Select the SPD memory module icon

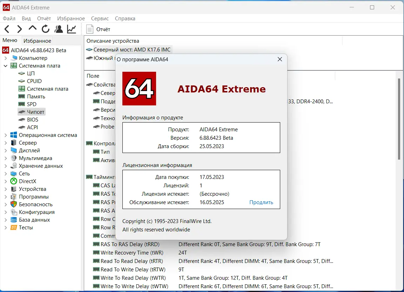(x=22, y=104)
